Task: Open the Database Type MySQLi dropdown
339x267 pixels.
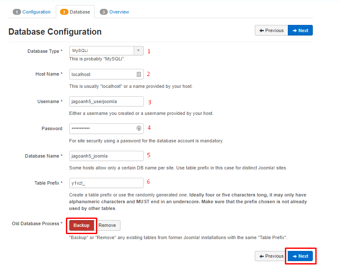Action: tap(101, 51)
